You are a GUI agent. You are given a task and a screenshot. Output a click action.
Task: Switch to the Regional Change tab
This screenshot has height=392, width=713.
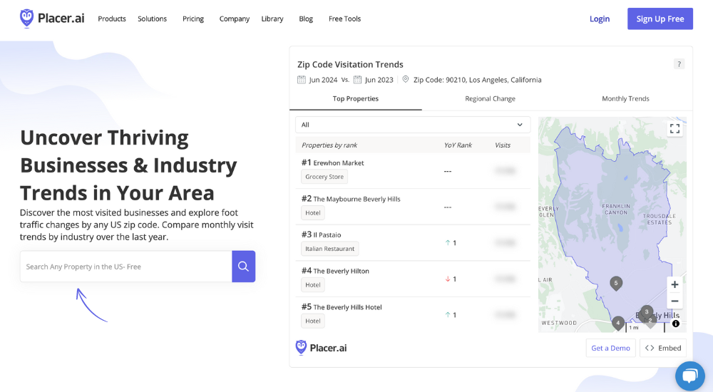tap(491, 98)
